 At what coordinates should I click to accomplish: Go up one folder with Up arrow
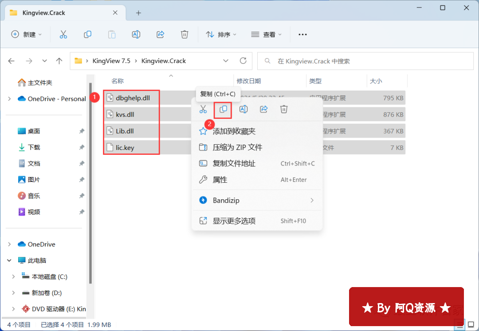[59, 61]
